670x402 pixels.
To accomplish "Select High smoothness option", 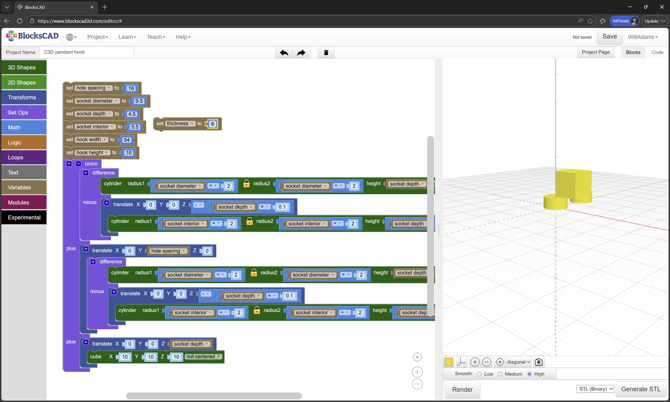I will [x=529, y=374].
